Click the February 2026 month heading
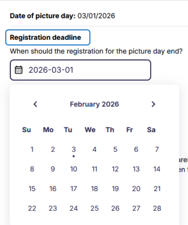Image resolution: width=188 pixels, height=225 pixels. click(x=94, y=104)
